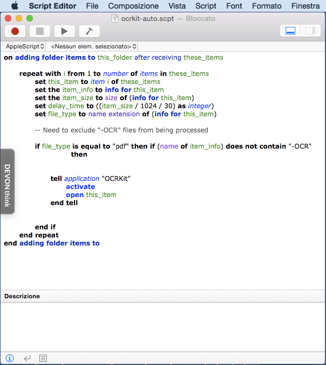Image resolution: width=326 pixels, height=365 pixels.
Task: Click the '1024' number in the delay_time line
Action: tap(148, 106)
